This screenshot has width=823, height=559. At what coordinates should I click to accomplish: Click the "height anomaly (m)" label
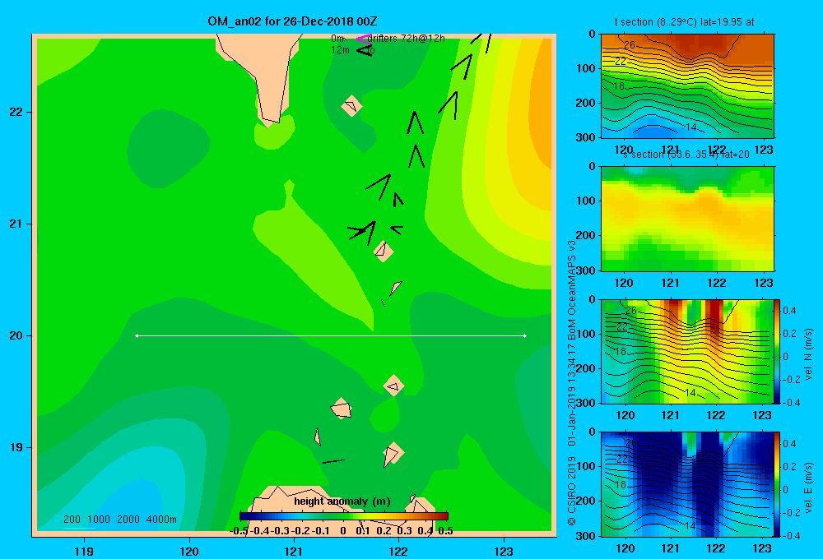[342, 501]
